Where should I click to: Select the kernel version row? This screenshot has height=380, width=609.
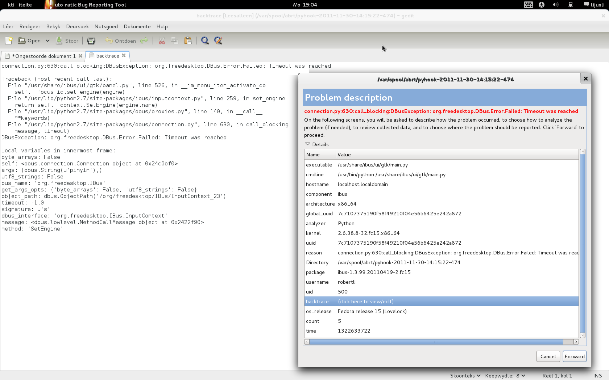pos(441,233)
